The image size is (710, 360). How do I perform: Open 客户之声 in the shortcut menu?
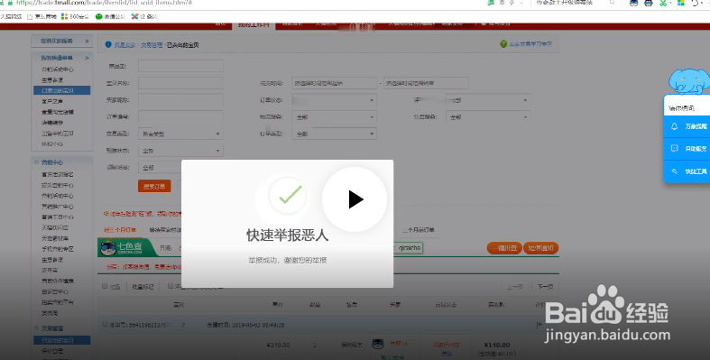(52, 101)
